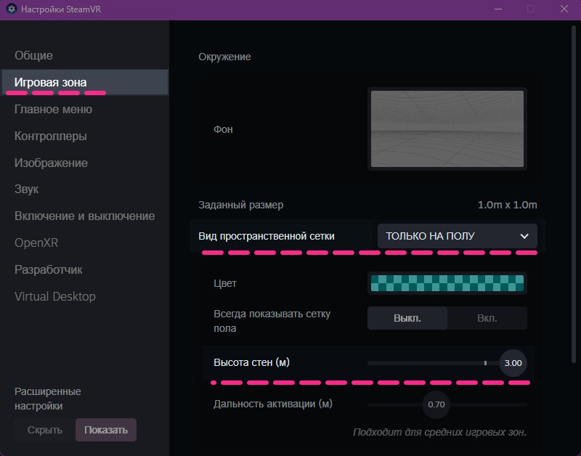Open the Разработчик section
The width and height of the screenshot is (581, 456).
pyautogui.click(x=49, y=269)
